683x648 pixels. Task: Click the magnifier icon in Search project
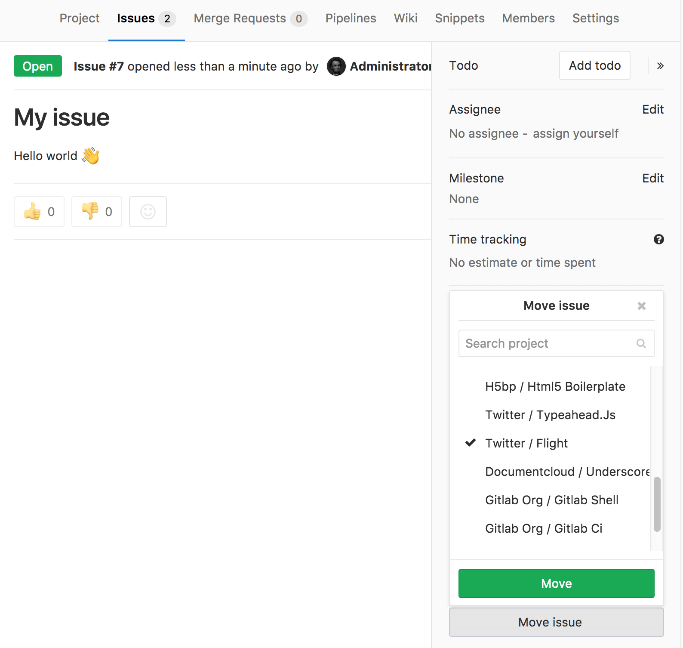[x=641, y=343]
